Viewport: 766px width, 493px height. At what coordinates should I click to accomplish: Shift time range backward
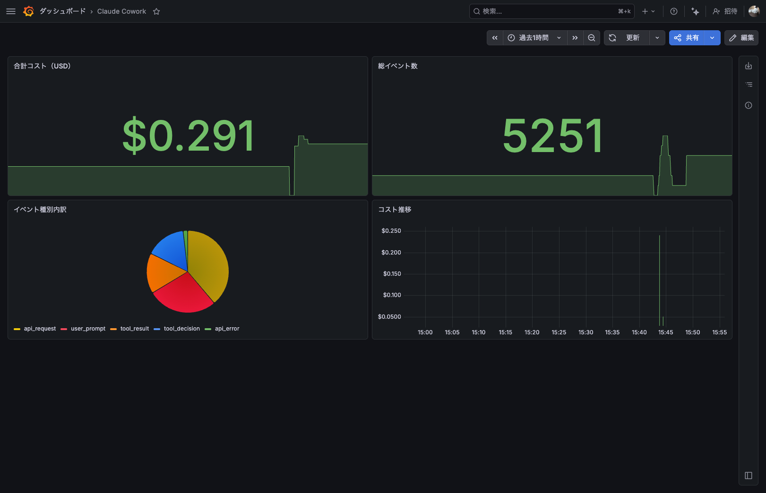495,38
